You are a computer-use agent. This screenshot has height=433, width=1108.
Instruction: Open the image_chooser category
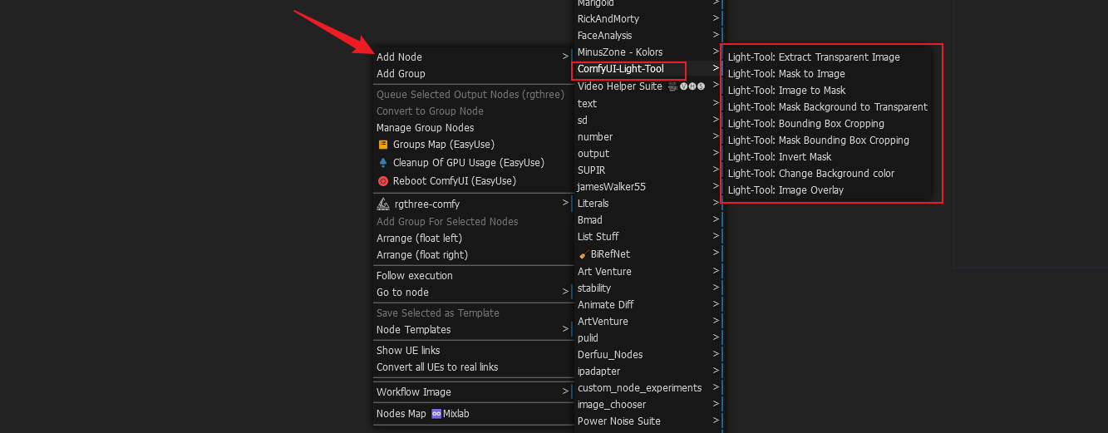click(x=648, y=405)
